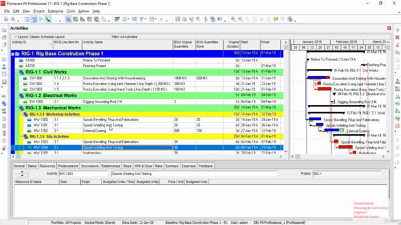Open the Group and Sort dropdown

152,19
